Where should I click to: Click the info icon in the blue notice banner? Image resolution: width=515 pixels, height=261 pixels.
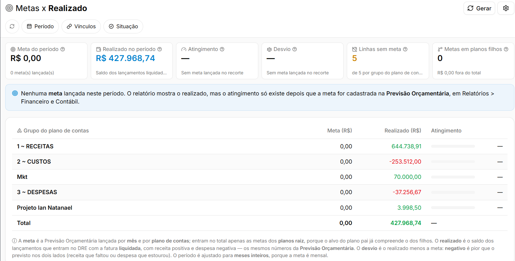point(15,93)
